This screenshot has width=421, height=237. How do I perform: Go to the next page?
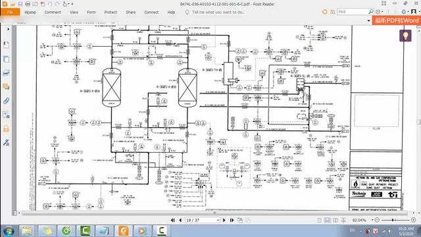(x=224, y=220)
